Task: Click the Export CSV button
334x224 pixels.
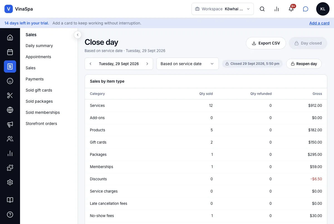Action: pos(266,43)
